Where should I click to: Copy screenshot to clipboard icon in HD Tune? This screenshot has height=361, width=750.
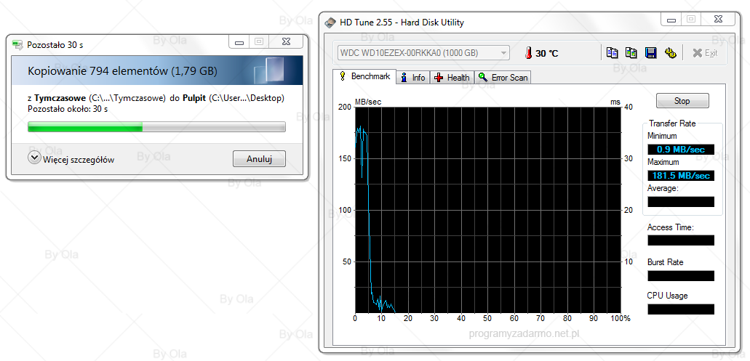[x=631, y=53]
